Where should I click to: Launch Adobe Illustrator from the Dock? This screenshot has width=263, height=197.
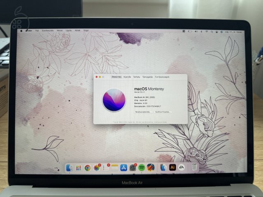pyautogui.click(x=173, y=167)
